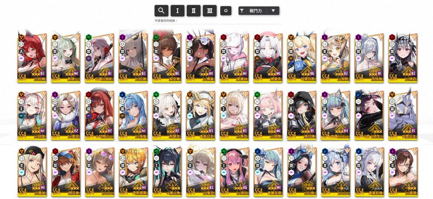Click the fire element icon on 德雷克 card
Viewport: 433px width, 199px height.
pos(257,37)
